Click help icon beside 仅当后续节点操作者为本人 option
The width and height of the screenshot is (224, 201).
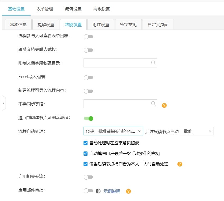[180, 164]
